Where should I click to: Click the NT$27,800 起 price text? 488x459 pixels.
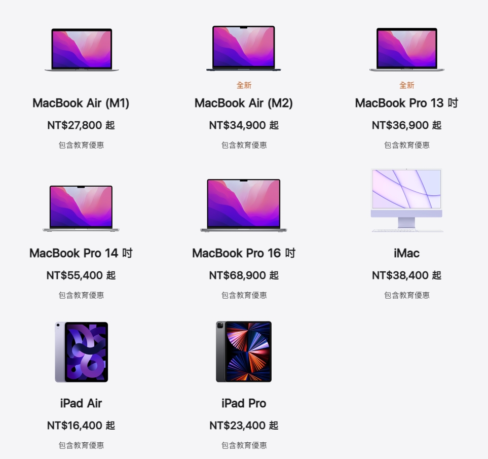[81, 125]
